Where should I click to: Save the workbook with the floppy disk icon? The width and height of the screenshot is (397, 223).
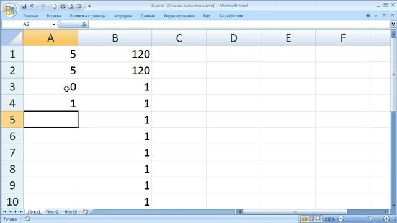coord(24,6)
